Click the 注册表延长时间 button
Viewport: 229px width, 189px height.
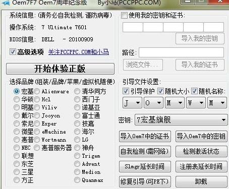pos(201,166)
